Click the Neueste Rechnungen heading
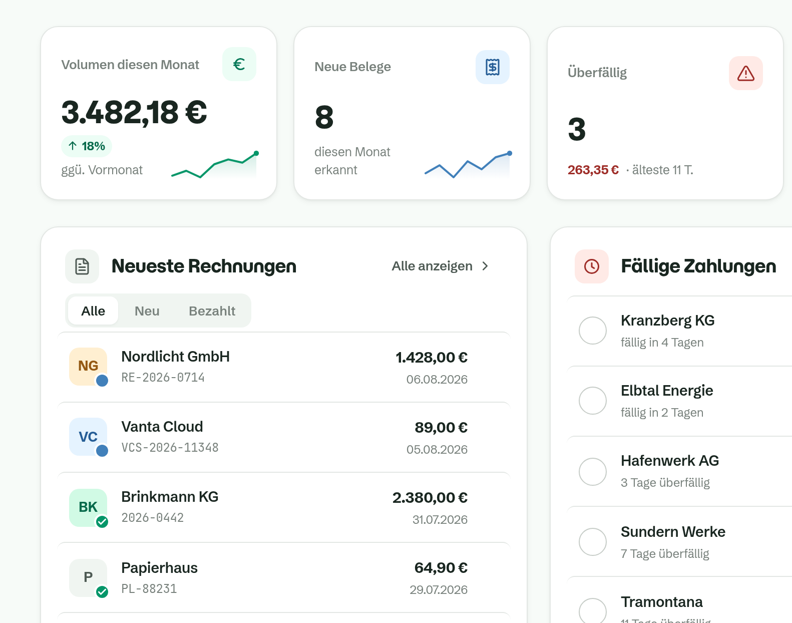The width and height of the screenshot is (792, 623). click(x=204, y=266)
